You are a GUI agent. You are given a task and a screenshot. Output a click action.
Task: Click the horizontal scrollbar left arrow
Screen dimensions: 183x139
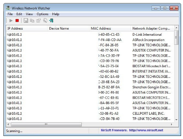(8, 124)
